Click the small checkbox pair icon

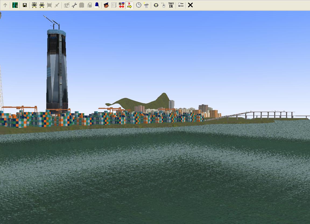click(x=181, y=5)
